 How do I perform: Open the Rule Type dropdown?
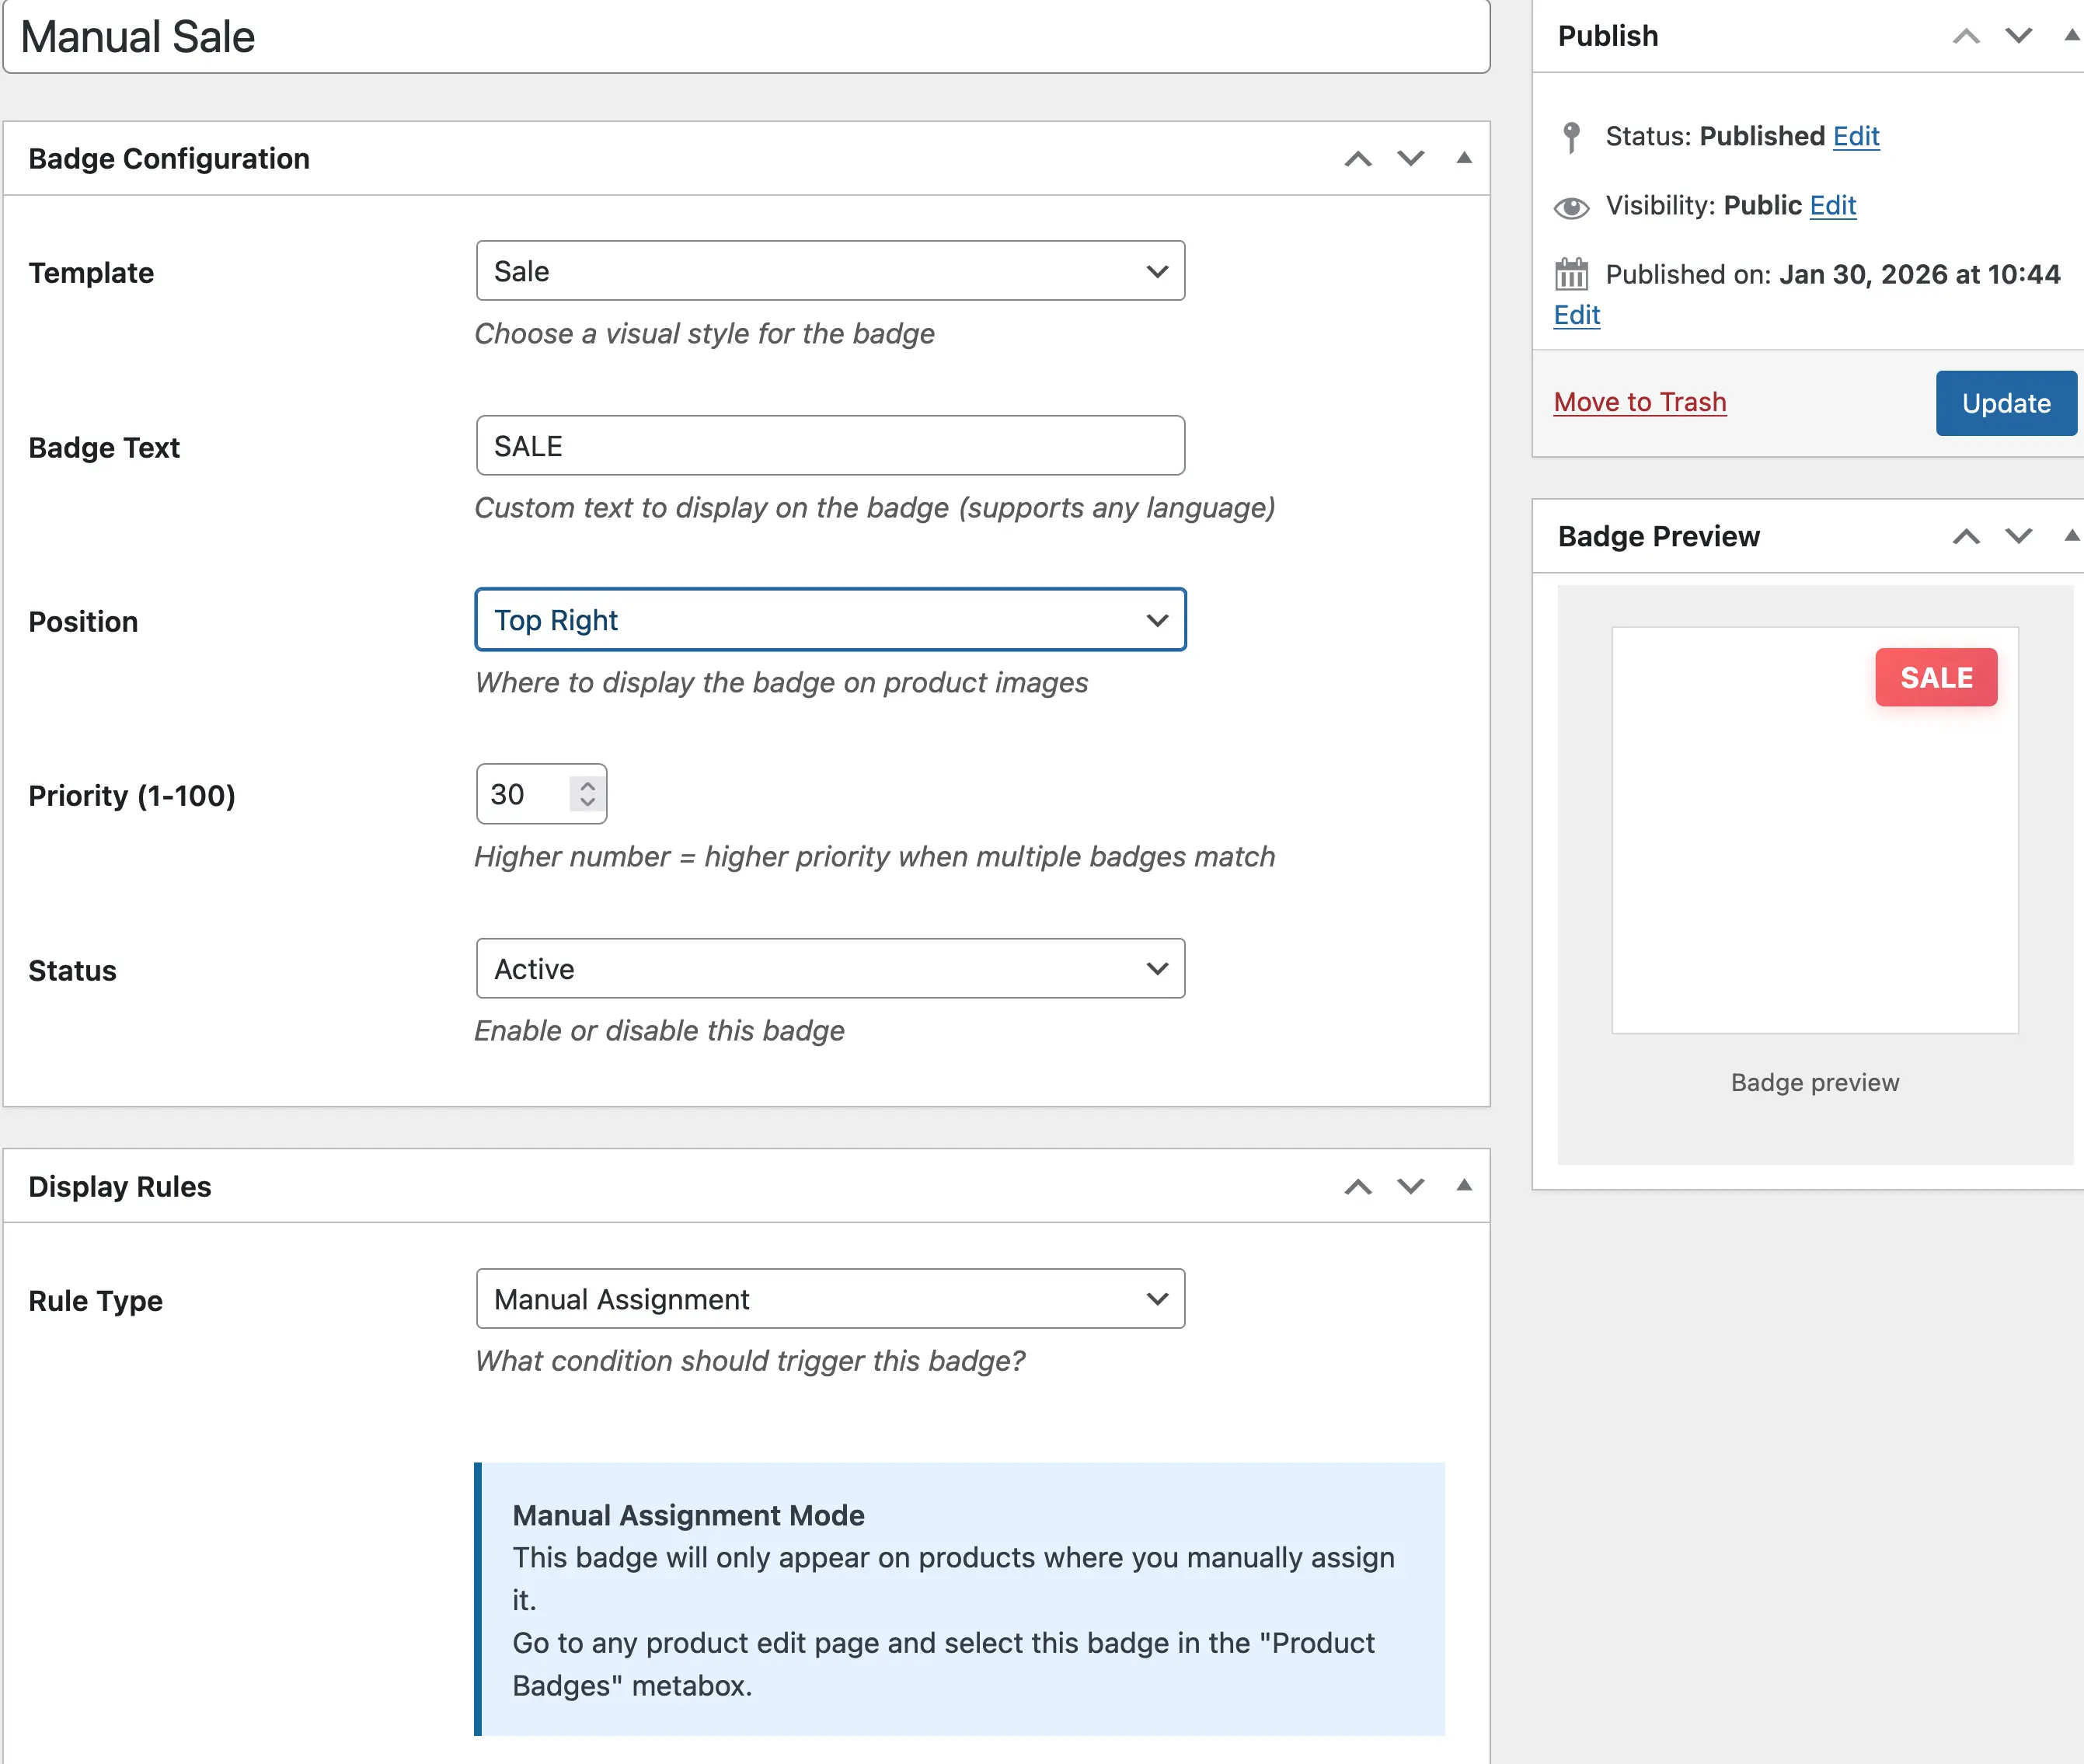pos(830,1299)
